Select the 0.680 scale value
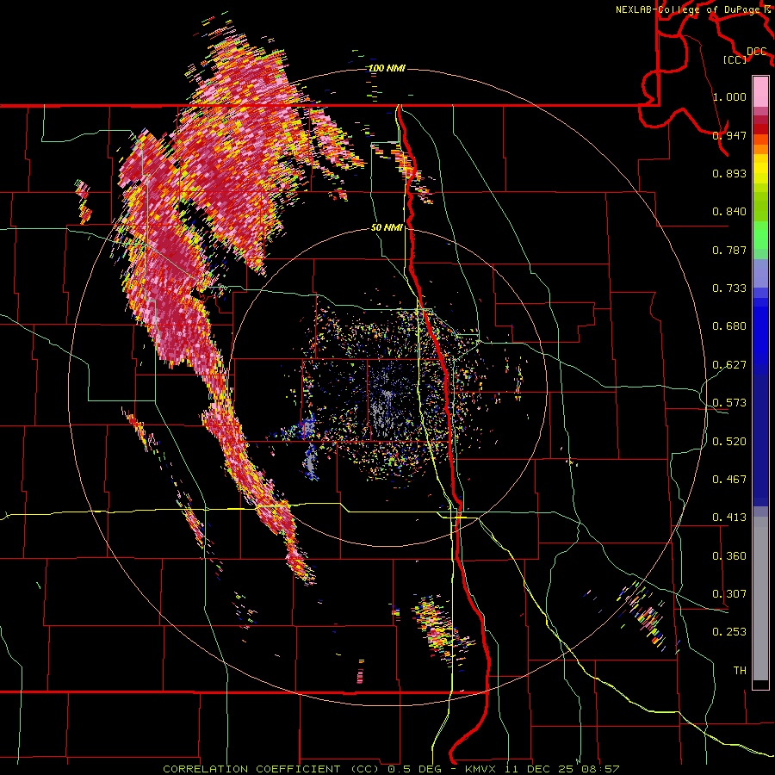The width and height of the screenshot is (775, 775). coord(729,326)
